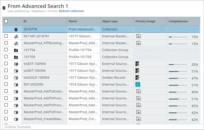Select the checkbox for row 191769

(x=6, y=57)
